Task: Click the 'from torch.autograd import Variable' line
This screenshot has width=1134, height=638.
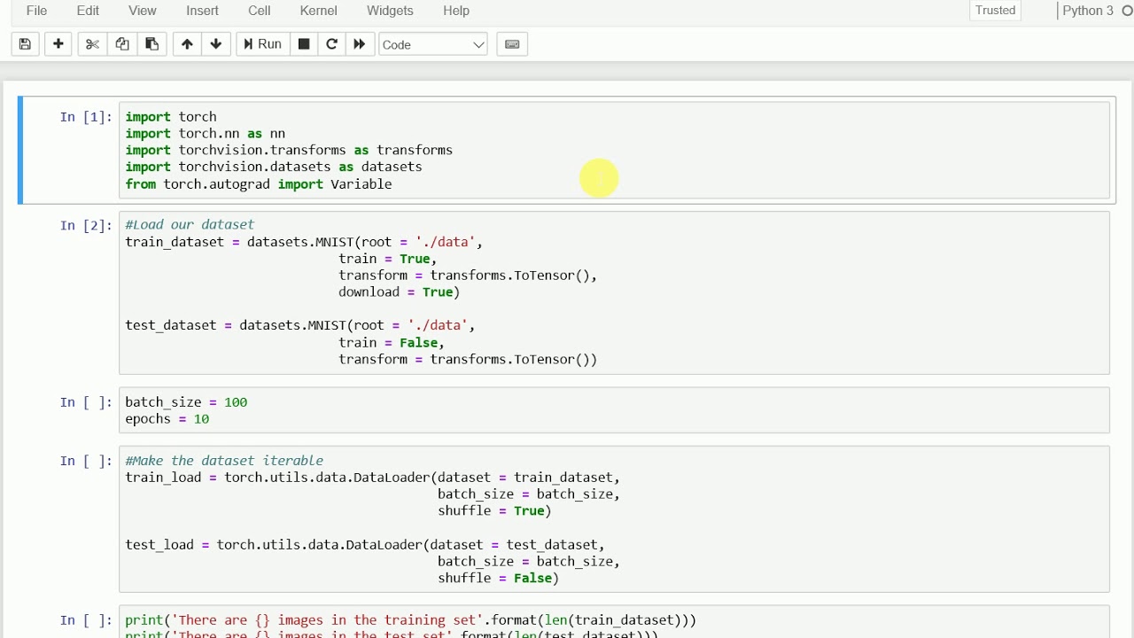Action: pos(259,184)
